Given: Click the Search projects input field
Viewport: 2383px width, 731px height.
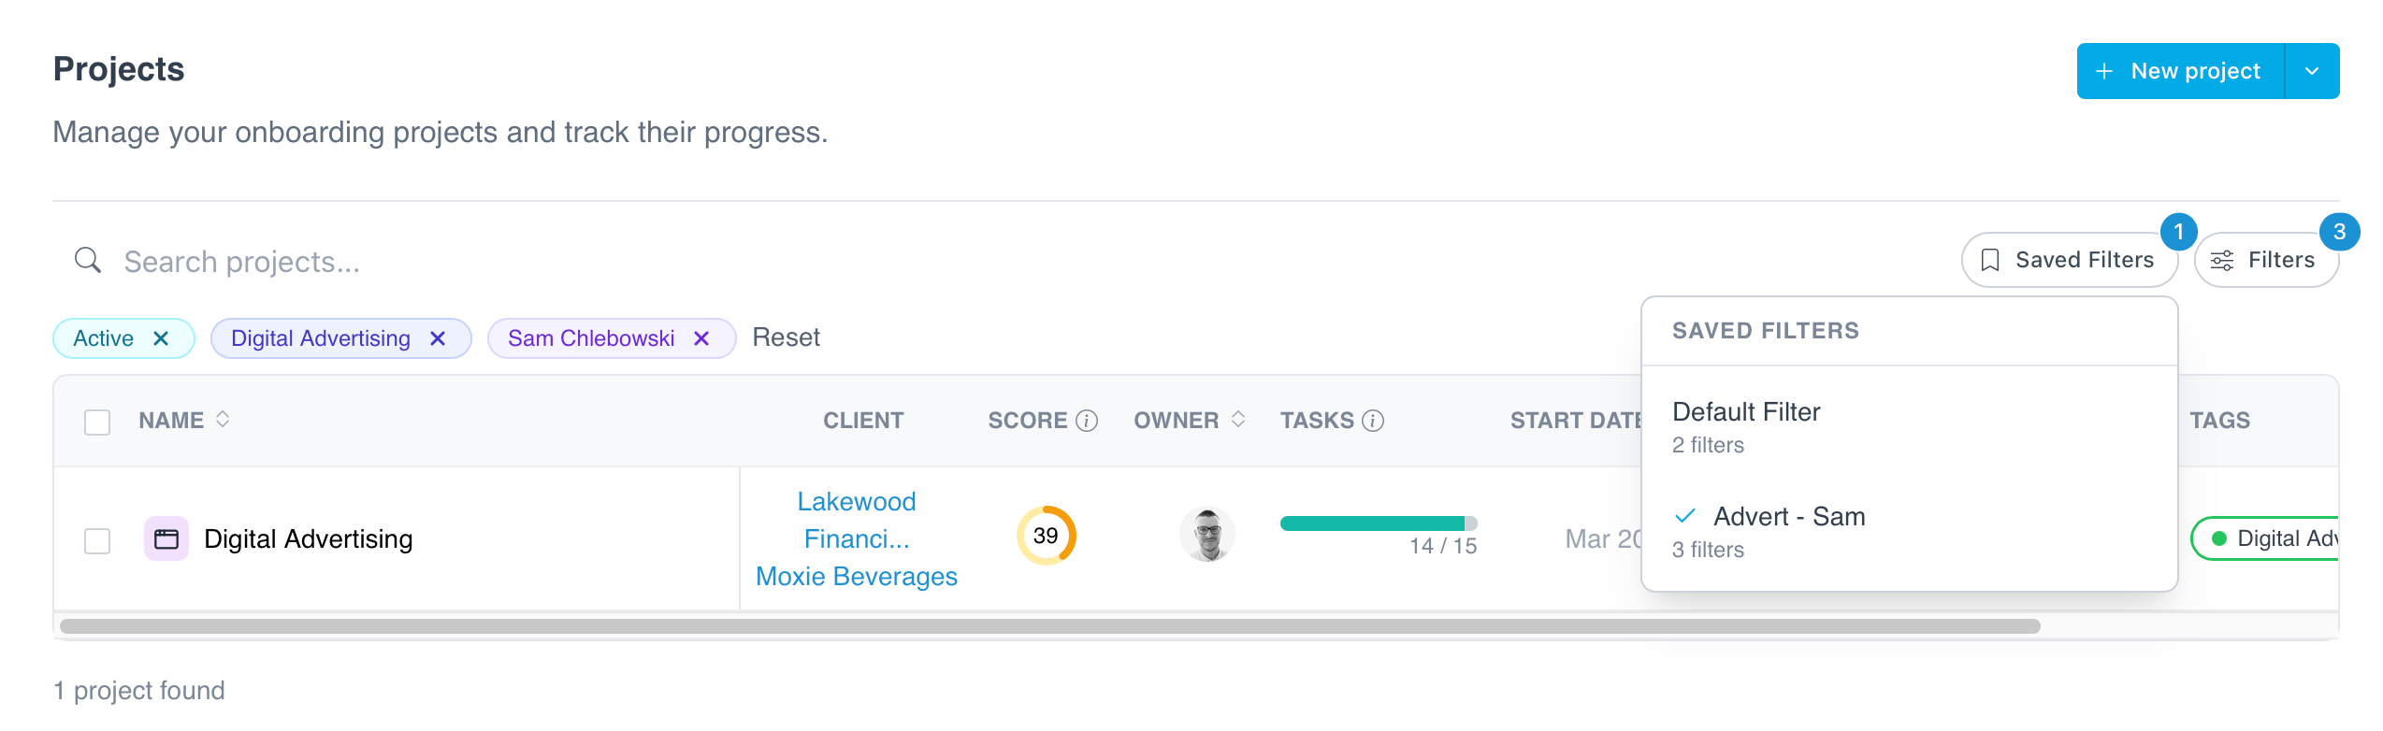Looking at the screenshot, I should [x=1001, y=262].
